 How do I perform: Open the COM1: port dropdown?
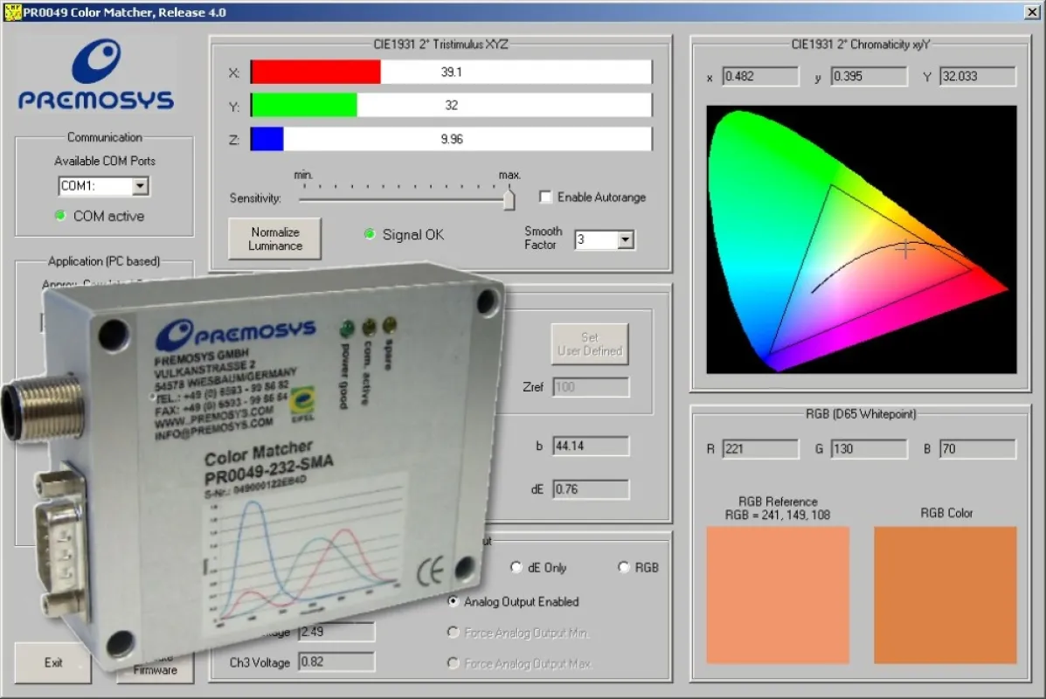tap(140, 186)
